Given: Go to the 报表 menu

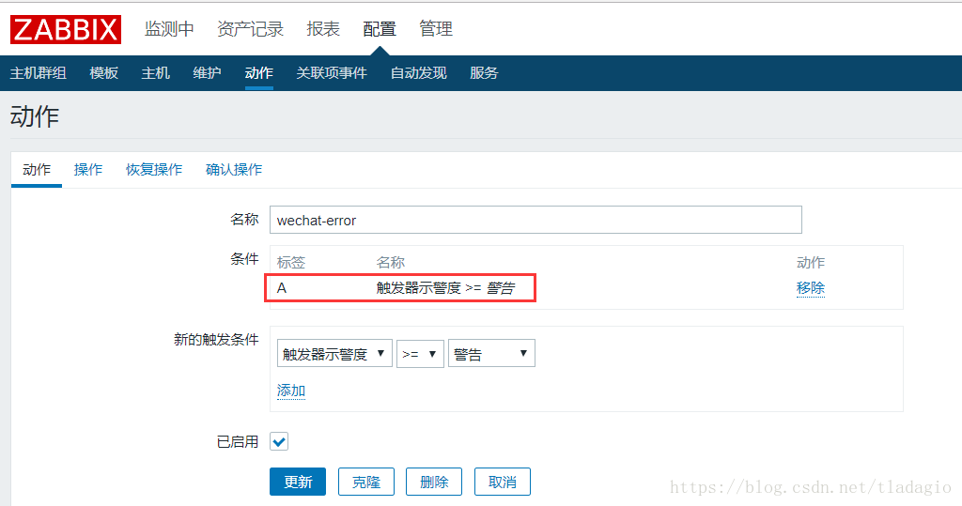Looking at the screenshot, I should pyautogui.click(x=323, y=29).
